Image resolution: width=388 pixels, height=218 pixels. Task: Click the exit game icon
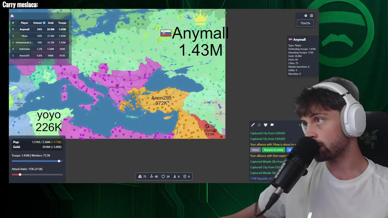[x=311, y=16]
